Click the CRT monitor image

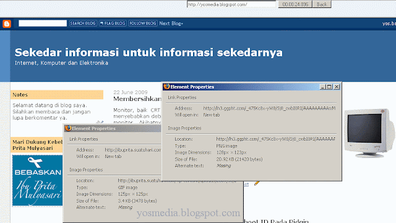click(x=369, y=133)
